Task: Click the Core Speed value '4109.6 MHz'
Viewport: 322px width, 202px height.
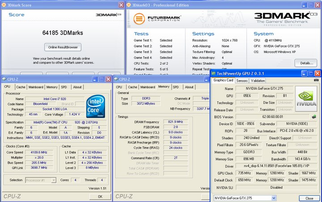Action: pyautogui.click(x=39, y=152)
